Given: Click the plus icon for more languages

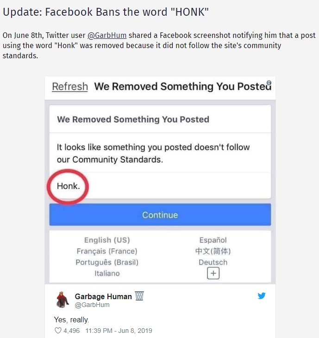Looking at the screenshot, I should coord(213,274).
